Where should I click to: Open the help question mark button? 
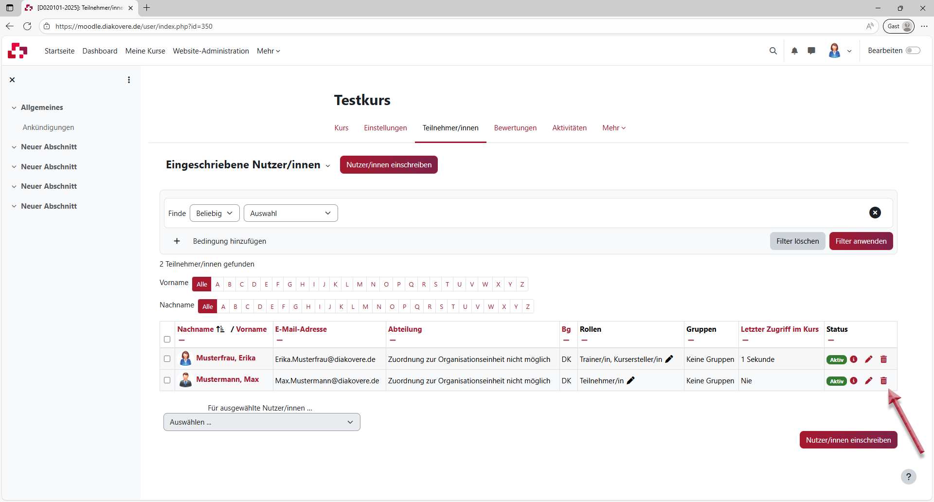point(908,477)
